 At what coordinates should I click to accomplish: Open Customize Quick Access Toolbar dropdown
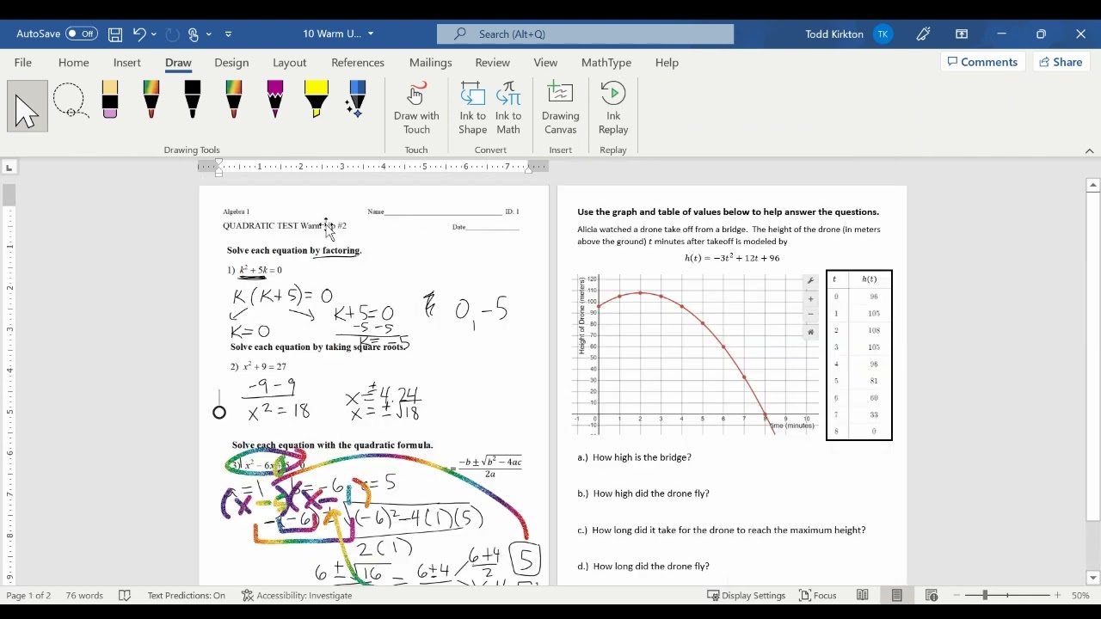click(x=228, y=34)
